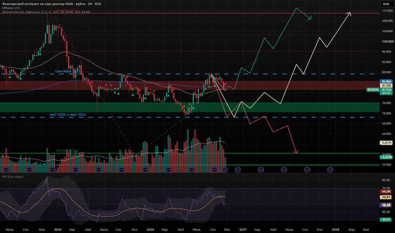The width and height of the screenshot is (395, 233).
Task: Open the event marker icon nearest the 2027 label
Action: [x=238, y=170]
